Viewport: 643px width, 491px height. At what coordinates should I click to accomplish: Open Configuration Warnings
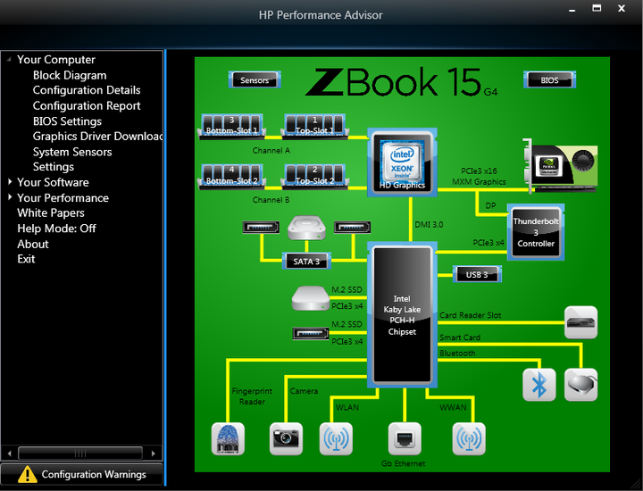tap(82, 474)
